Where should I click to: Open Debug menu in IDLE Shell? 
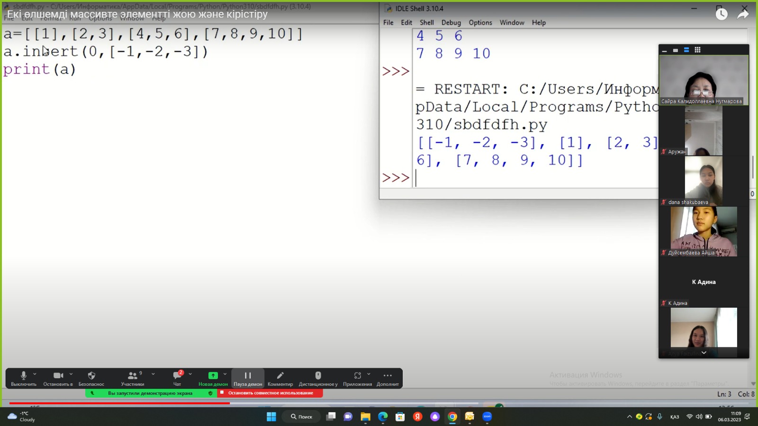point(451,22)
